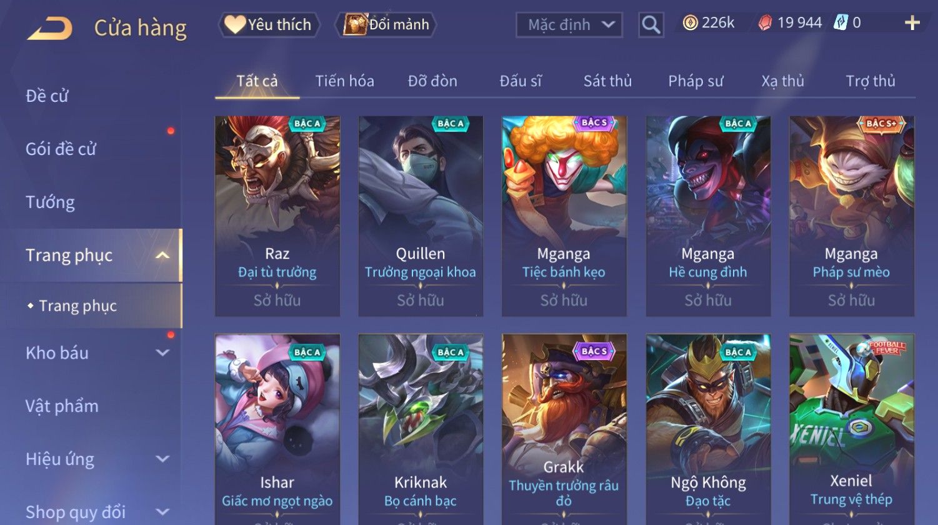938x525 pixels.
Task: Open the Mganga Pháp sư mèo skin
Action: 852,216
